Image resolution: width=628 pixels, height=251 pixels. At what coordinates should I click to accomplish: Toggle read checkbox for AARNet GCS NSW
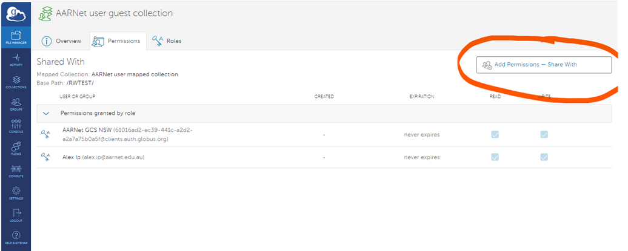(495, 135)
